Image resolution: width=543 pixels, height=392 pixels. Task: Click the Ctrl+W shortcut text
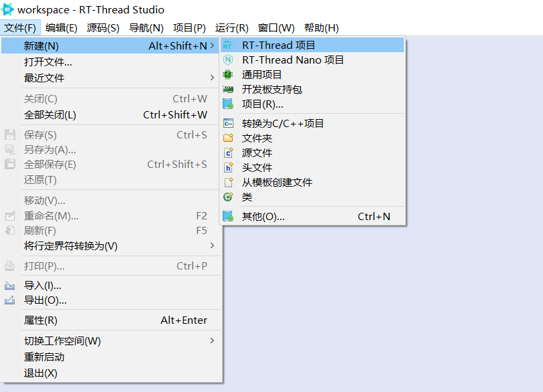coord(190,99)
